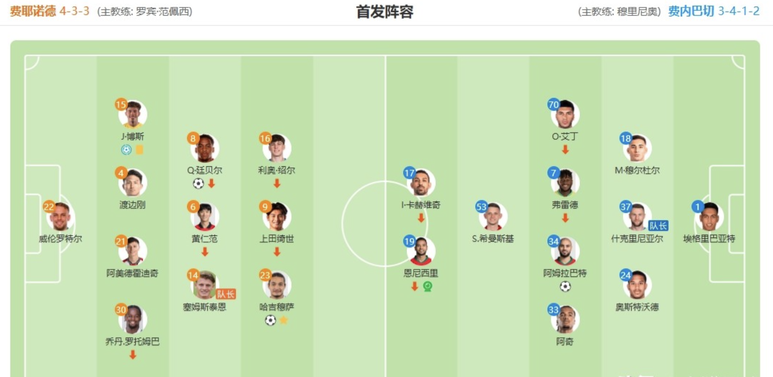The height and width of the screenshot is (377, 773).
Task: Click the number 17 badge of I·卡赫维奇
Action: coord(409,173)
